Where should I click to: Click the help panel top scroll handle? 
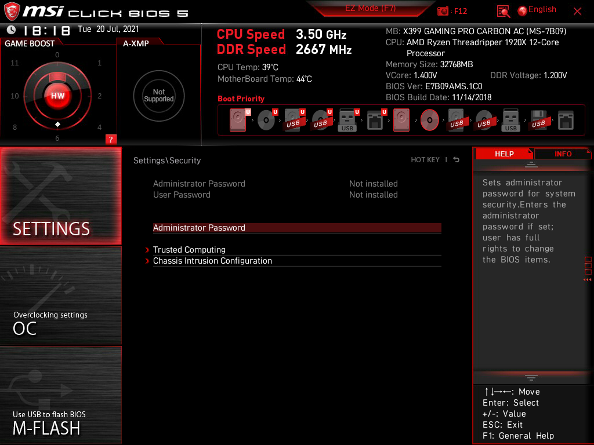(531, 164)
